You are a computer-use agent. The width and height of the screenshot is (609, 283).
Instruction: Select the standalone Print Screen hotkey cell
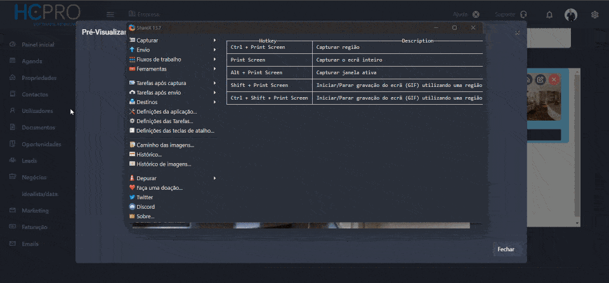click(270, 60)
